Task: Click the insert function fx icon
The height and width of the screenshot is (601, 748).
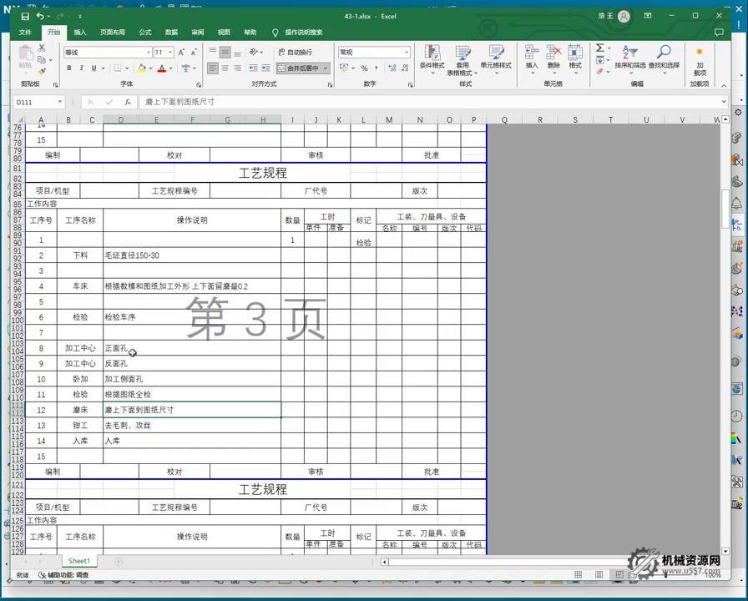Action: [127, 102]
